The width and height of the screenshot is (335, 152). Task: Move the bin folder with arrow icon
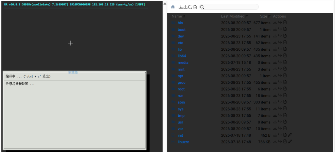tap(280, 23)
